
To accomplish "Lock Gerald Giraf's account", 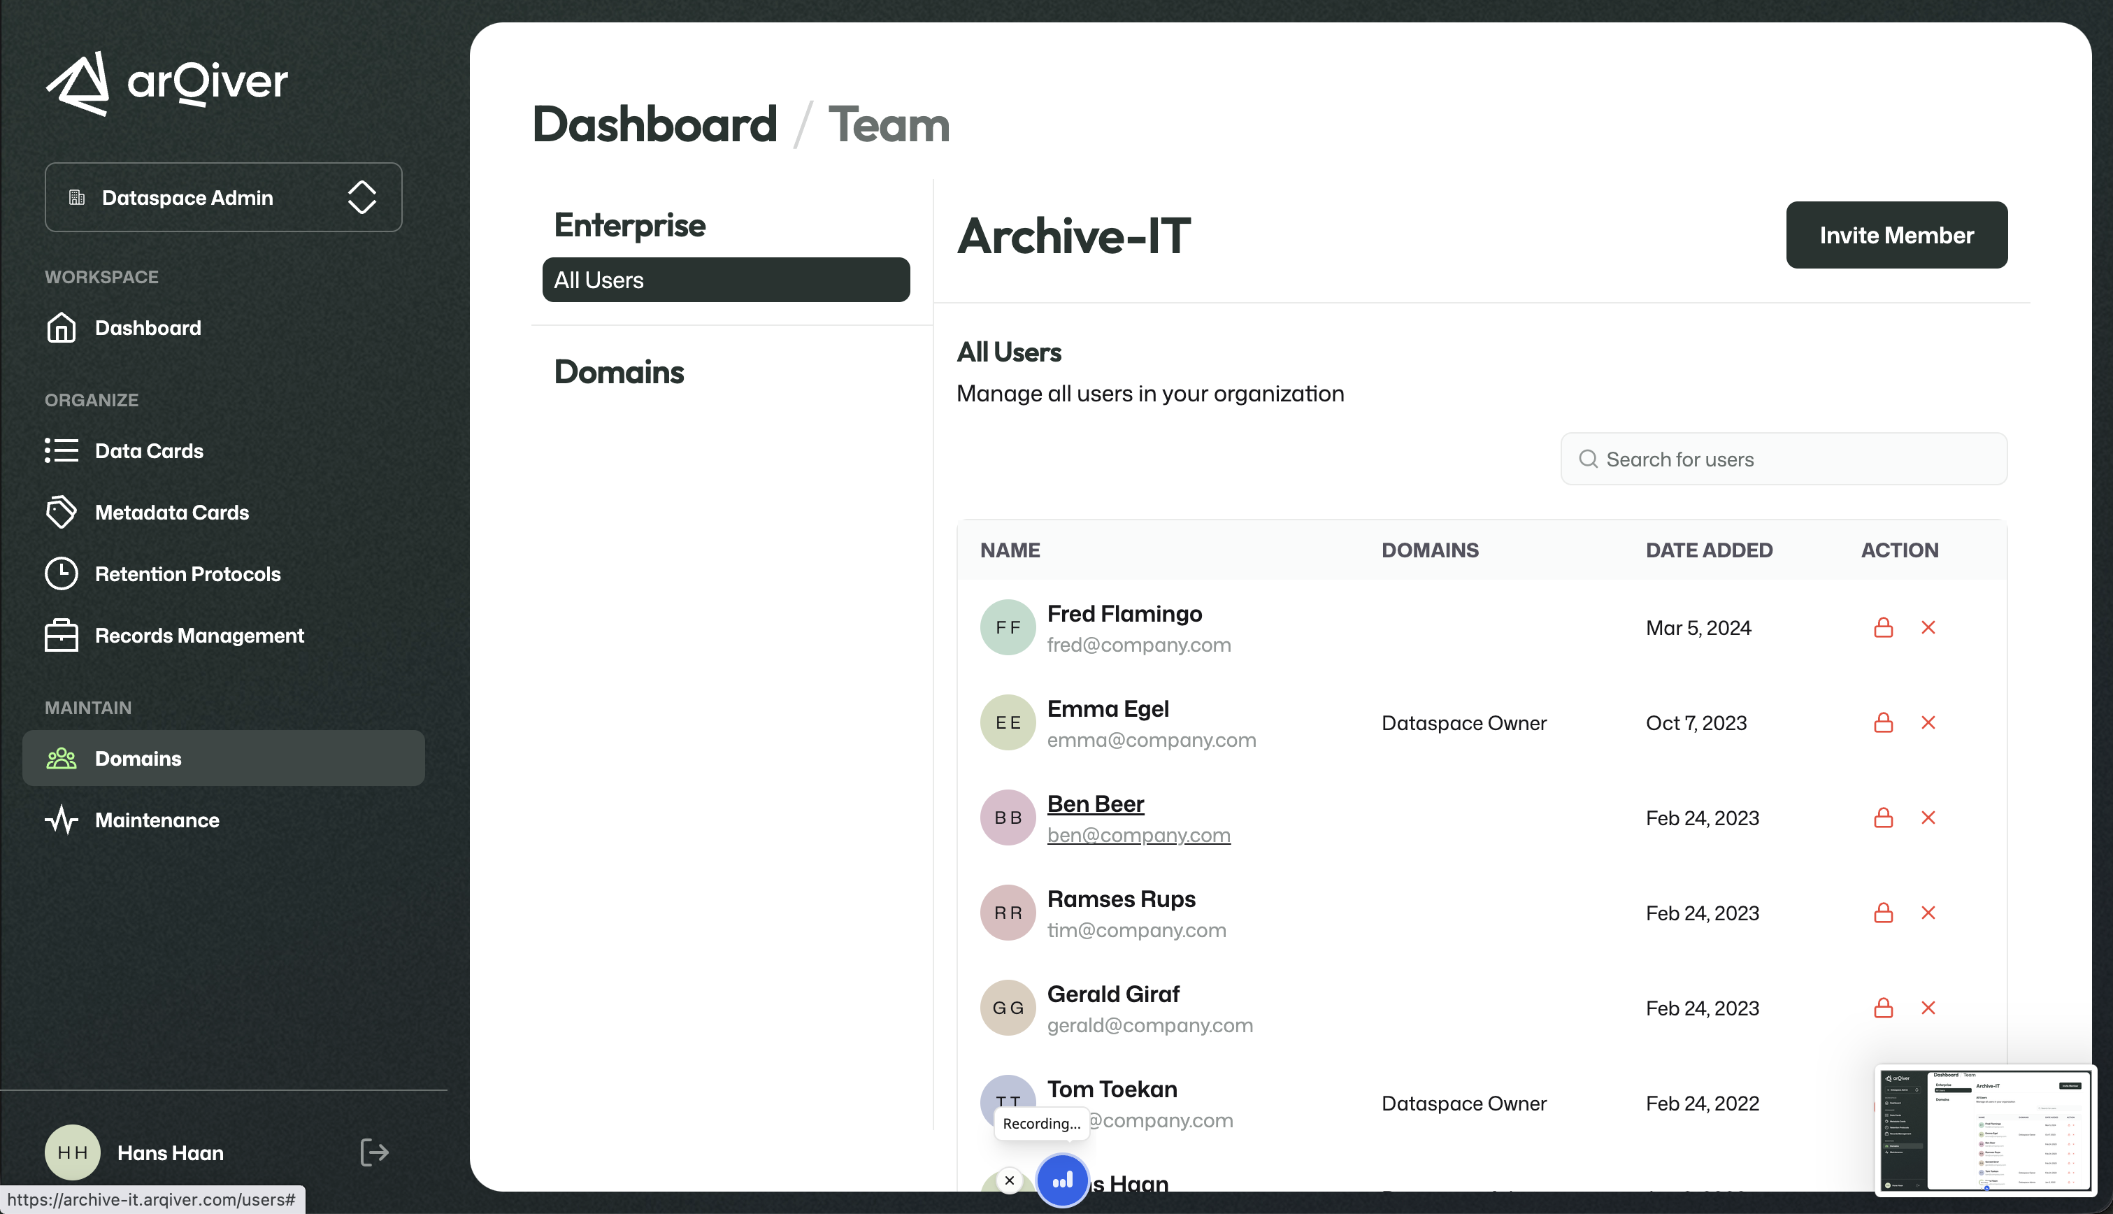I will pyautogui.click(x=1883, y=1008).
